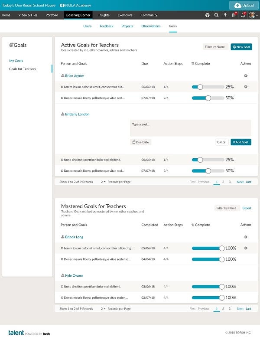Viewport: 260px width, 340px height.
Task: Select Goals for Teachers in the sidebar
Action: pyautogui.click(x=23, y=69)
